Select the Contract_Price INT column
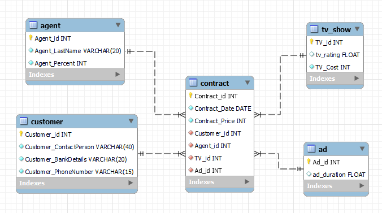Image resolution: width=382 pixels, height=213 pixels. pyautogui.click(x=220, y=121)
